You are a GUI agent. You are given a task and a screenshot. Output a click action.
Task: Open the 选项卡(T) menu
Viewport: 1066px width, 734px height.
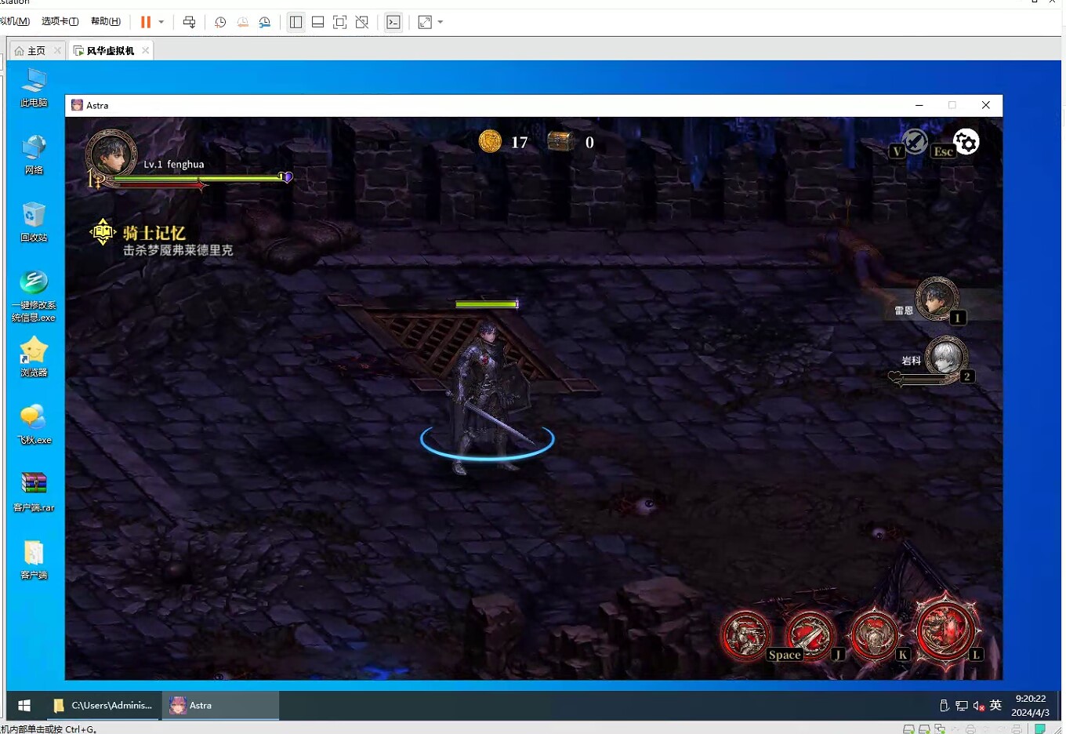pyautogui.click(x=60, y=21)
